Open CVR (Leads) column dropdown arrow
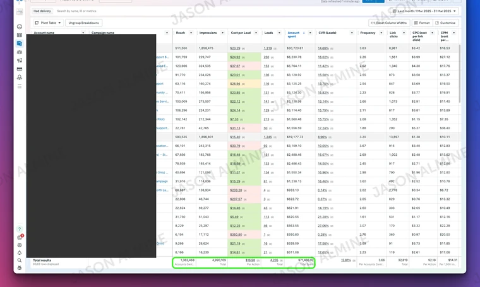The height and width of the screenshot is (287, 480). tap(352, 33)
